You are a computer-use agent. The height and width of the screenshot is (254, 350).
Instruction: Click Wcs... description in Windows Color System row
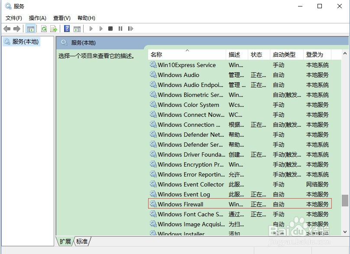(x=237, y=105)
